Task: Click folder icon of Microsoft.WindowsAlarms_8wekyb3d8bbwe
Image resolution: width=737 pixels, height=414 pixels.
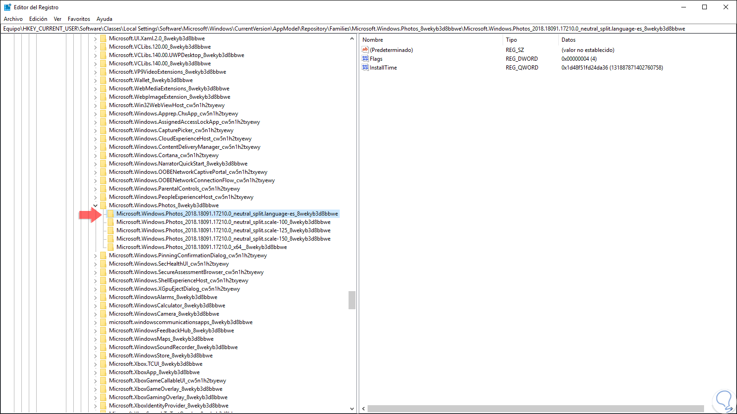Action: coord(103,297)
